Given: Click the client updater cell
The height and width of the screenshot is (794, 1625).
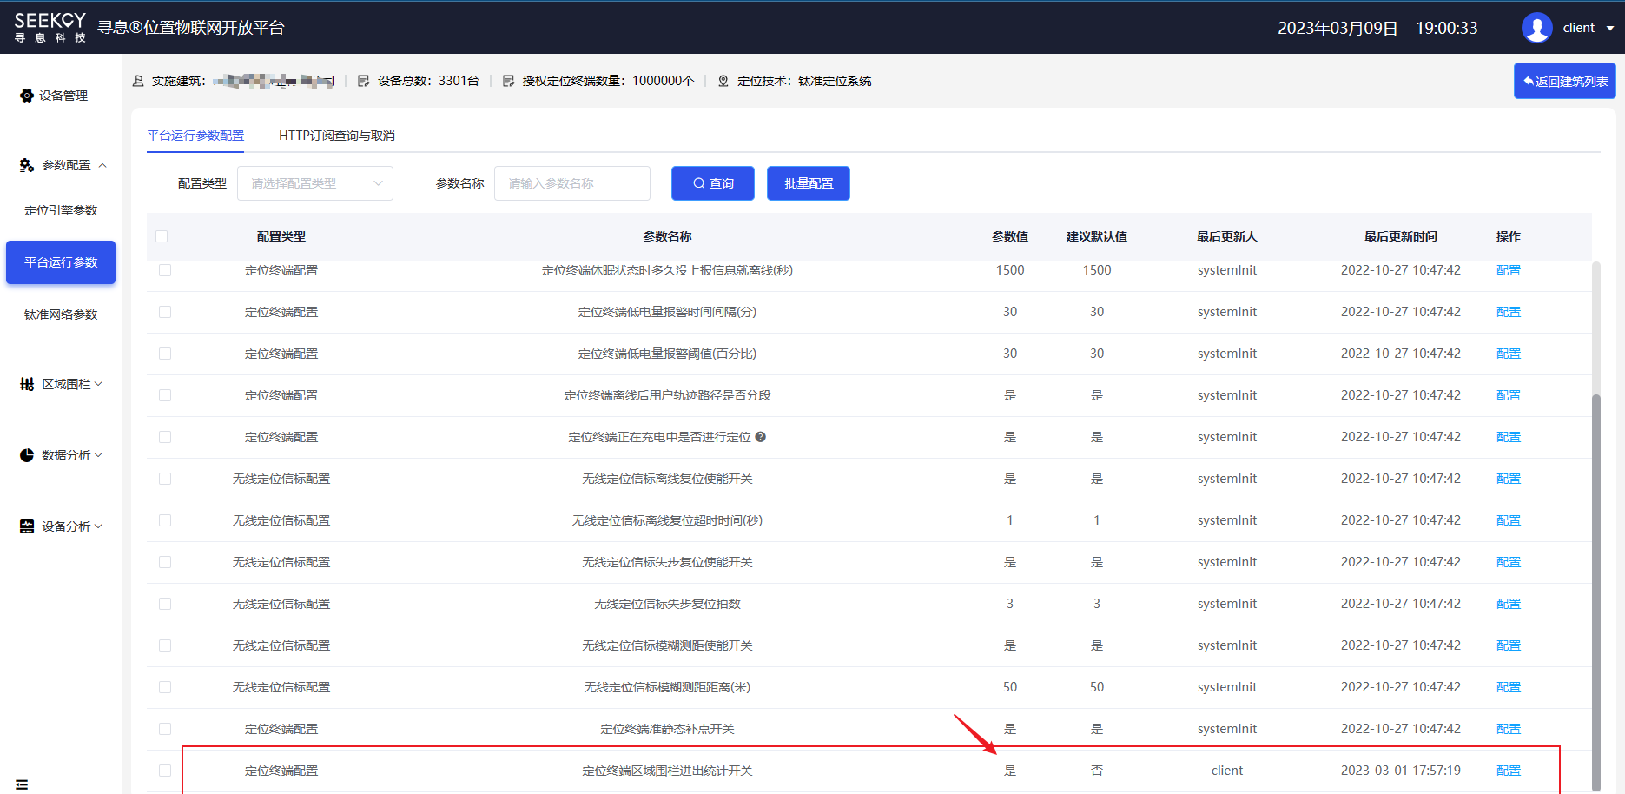Looking at the screenshot, I should pos(1227,771).
